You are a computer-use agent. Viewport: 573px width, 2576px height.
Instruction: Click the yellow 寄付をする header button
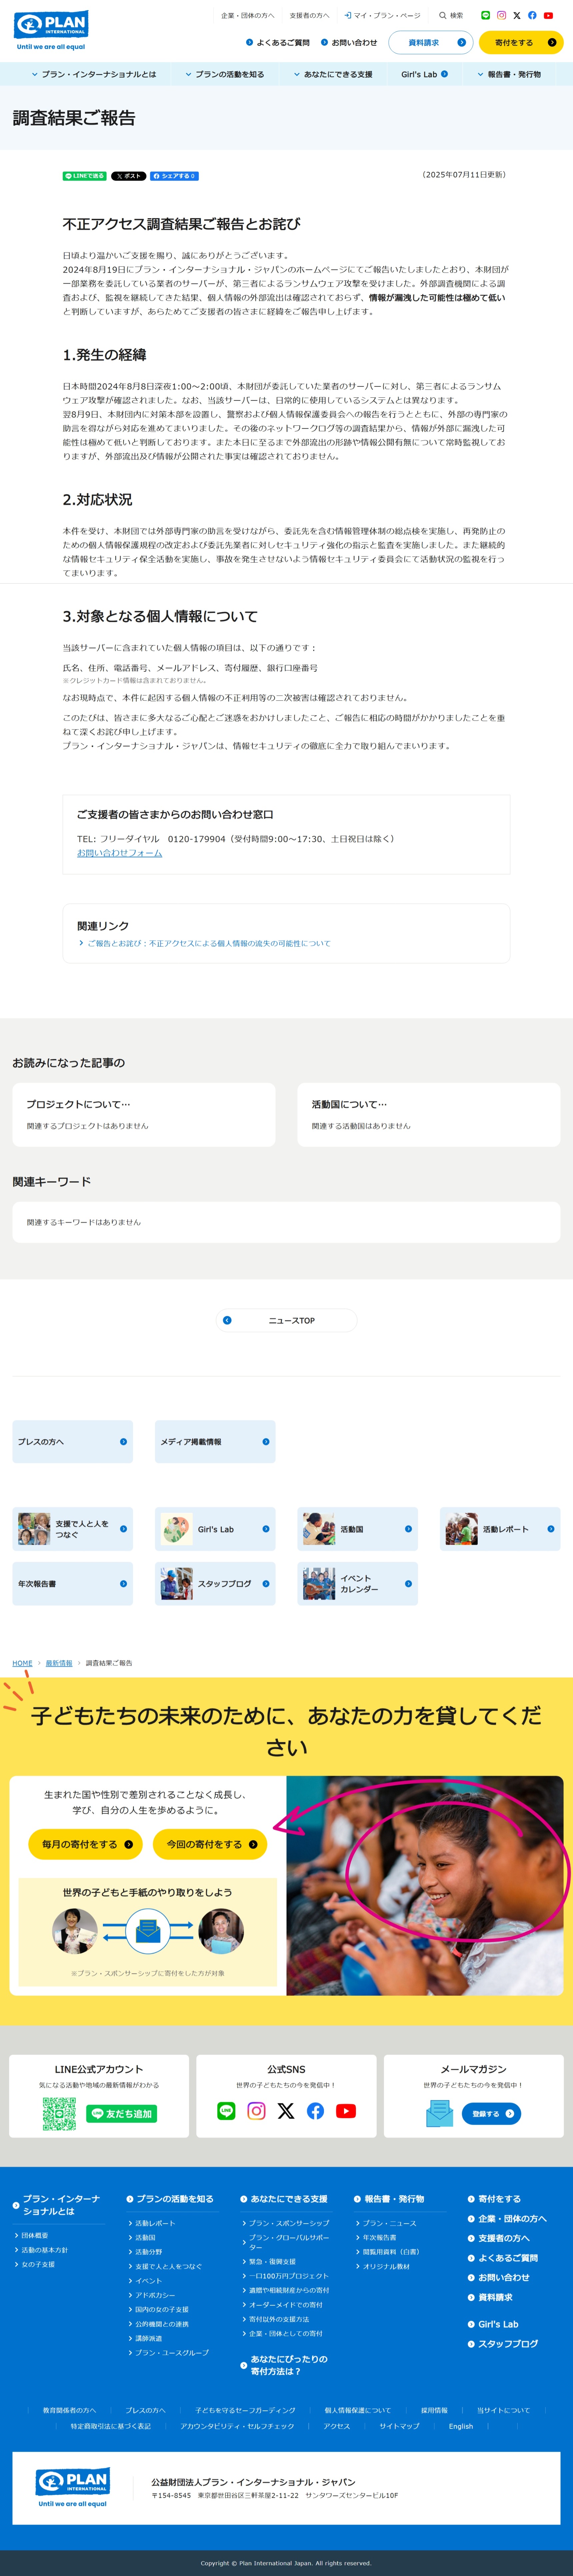(x=521, y=42)
